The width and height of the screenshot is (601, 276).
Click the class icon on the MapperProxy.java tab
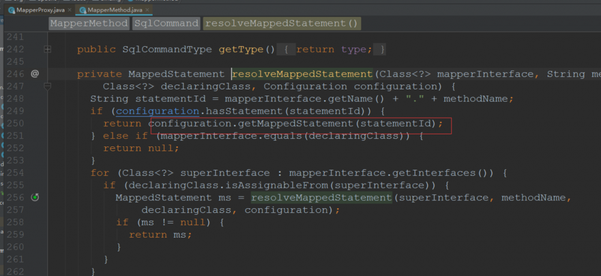pos(11,10)
